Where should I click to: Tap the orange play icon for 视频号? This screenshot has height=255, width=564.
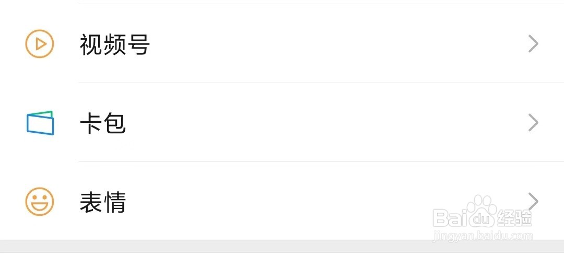(40, 44)
